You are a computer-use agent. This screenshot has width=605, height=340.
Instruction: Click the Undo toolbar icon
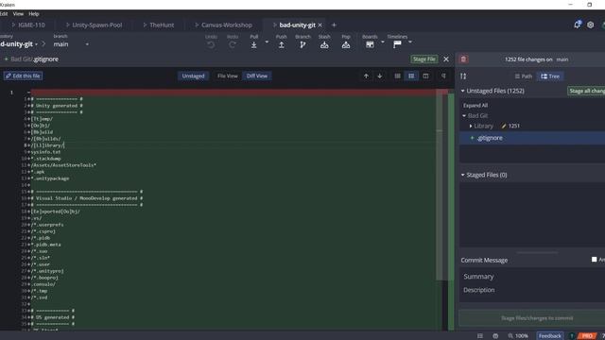[211, 45]
